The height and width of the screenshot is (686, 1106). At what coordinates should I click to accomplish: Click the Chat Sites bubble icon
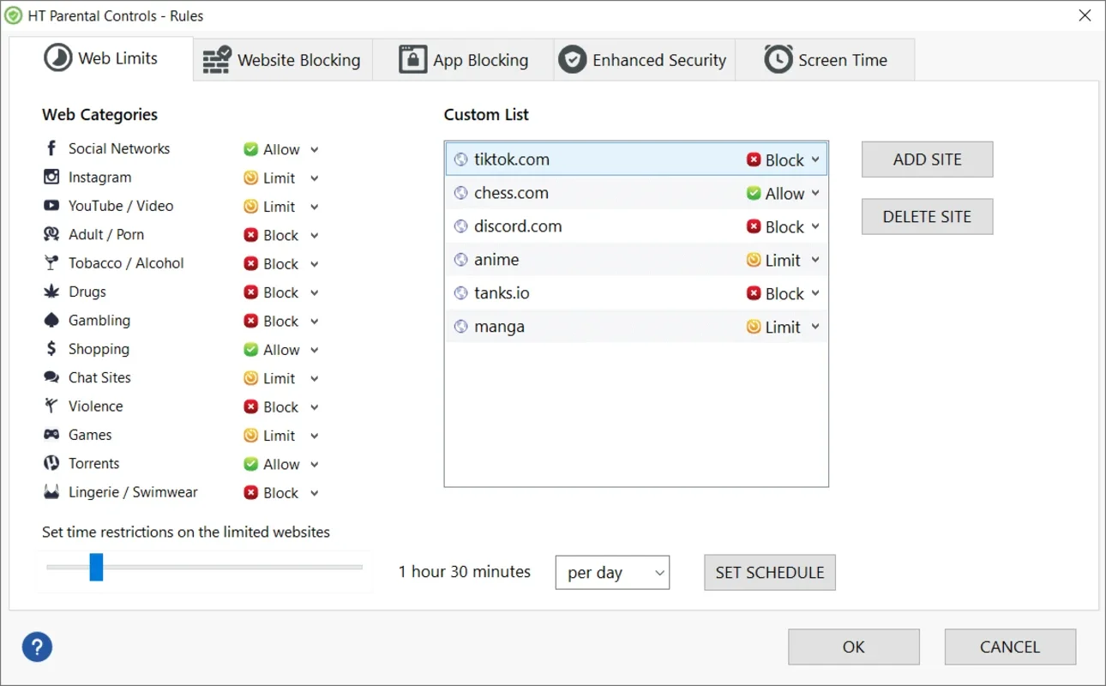[51, 377]
